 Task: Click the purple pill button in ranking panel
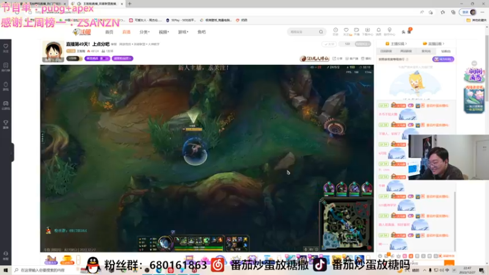[x=443, y=59]
